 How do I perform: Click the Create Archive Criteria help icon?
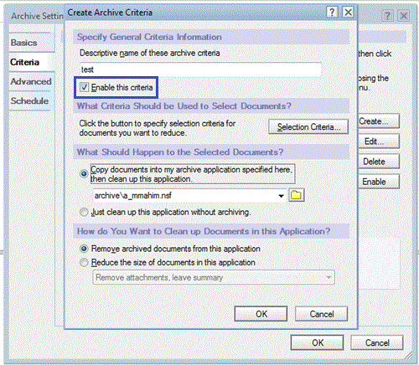pyautogui.click(x=332, y=13)
